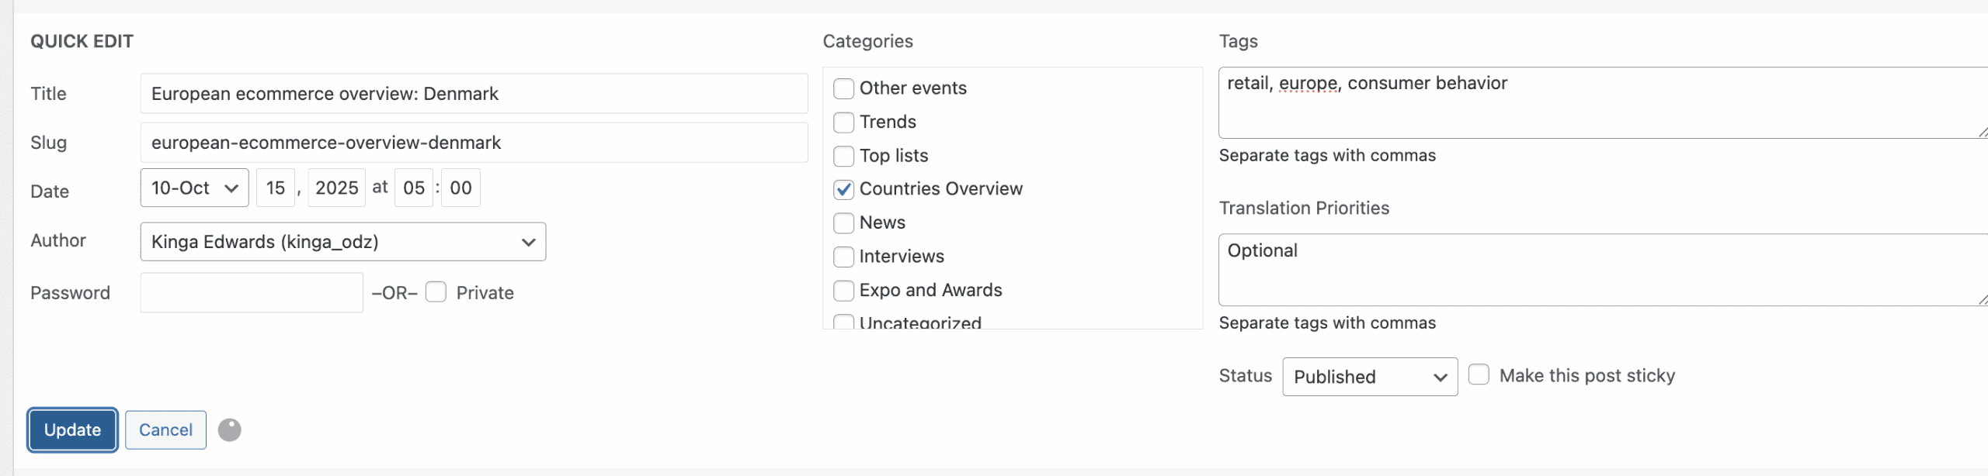The image size is (1988, 476).
Task: Enable the Private checkbox
Action: pos(436,292)
